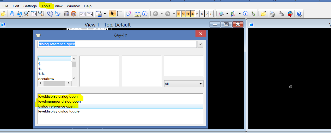This screenshot has height=133, width=331.
Task: Toggle view window 7 button
Action: [207, 14]
